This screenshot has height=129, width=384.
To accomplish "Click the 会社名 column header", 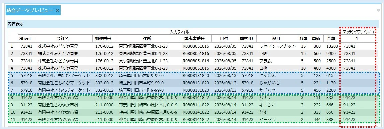I will pos(64,39).
